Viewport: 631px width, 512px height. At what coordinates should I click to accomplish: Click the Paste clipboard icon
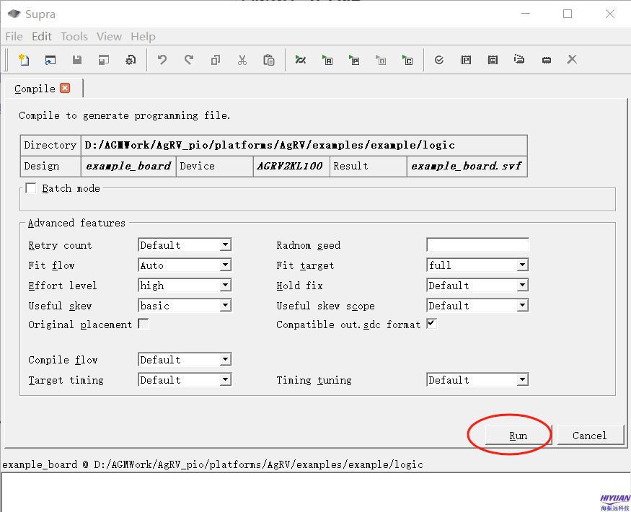pyautogui.click(x=269, y=60)
